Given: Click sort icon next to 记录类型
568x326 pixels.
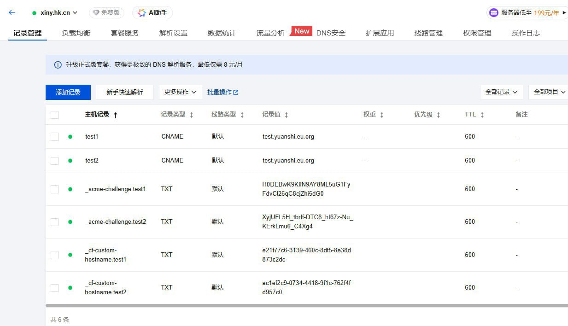Looking at the screenshot, I should click(x=192, y=115).
